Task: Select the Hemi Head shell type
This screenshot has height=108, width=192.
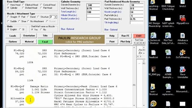Action: click(x=8, y=5)
